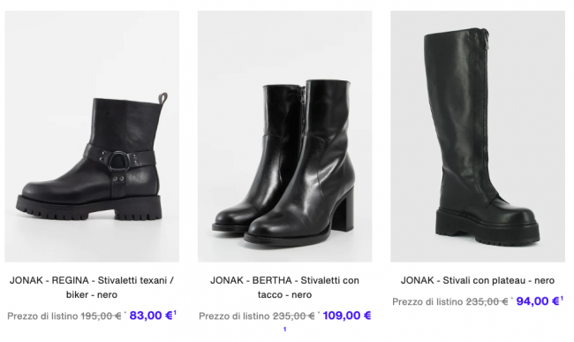Select the 109,00 € sale price
574x342 pixels.
[x=347, y=315]
